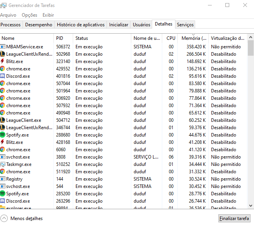Viewport: 254px width, 227px height.
Task: Click the Discord.exe icon with PID 263296
Action: pos(2,201)
